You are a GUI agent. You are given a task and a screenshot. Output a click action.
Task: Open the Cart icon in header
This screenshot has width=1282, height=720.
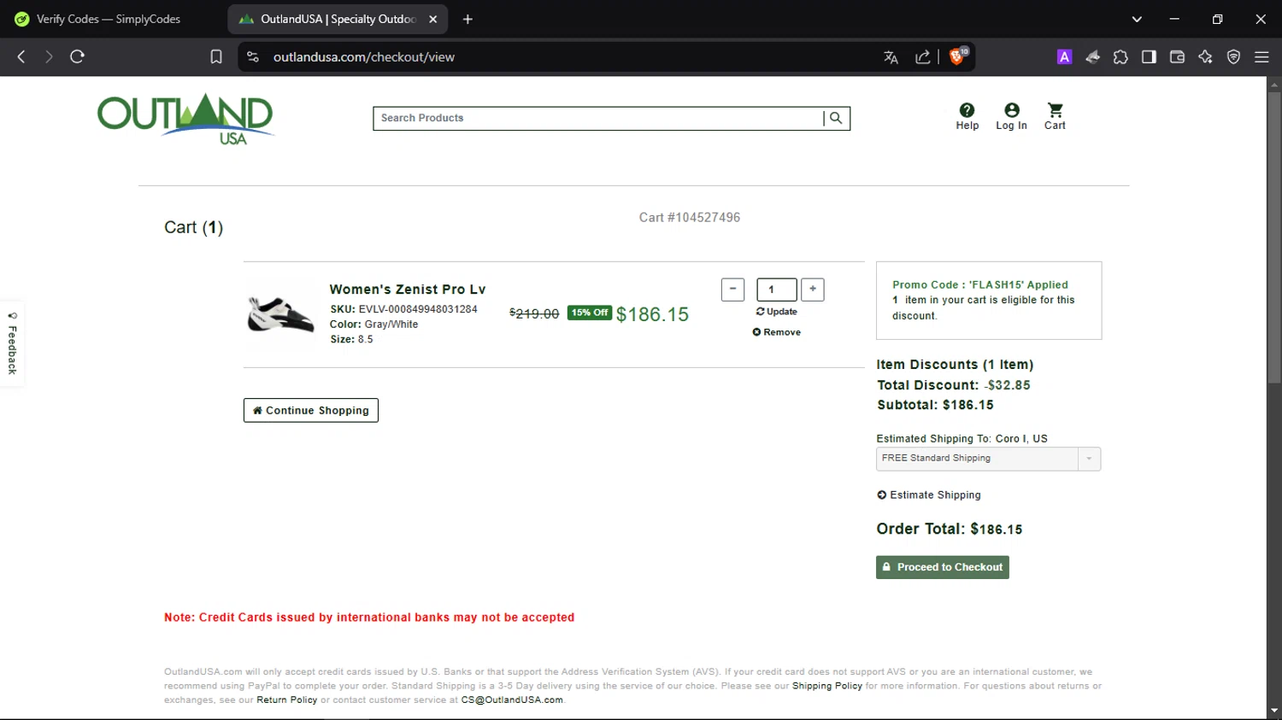1055,116
